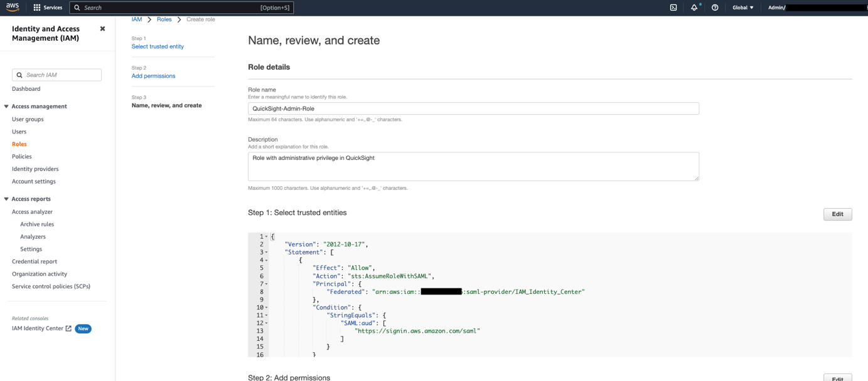Open Service control policies (SCPs)
This screenshot has width=868, height=381.
click(x=51, y=286)
